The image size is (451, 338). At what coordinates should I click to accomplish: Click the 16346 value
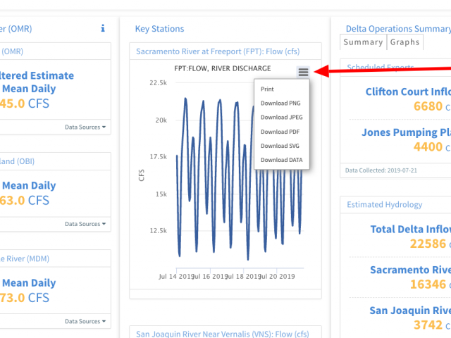[428, 284]
